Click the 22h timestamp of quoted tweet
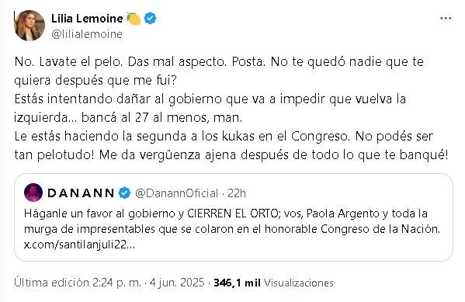The height and width of the screenshot is (302, 465). [236, 193]
